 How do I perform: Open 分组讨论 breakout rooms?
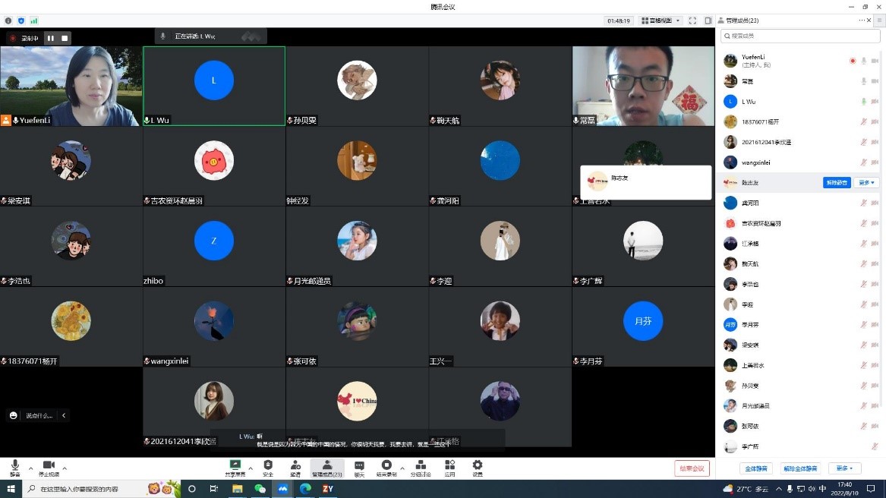pyautogui.click(x=420, y=467)
